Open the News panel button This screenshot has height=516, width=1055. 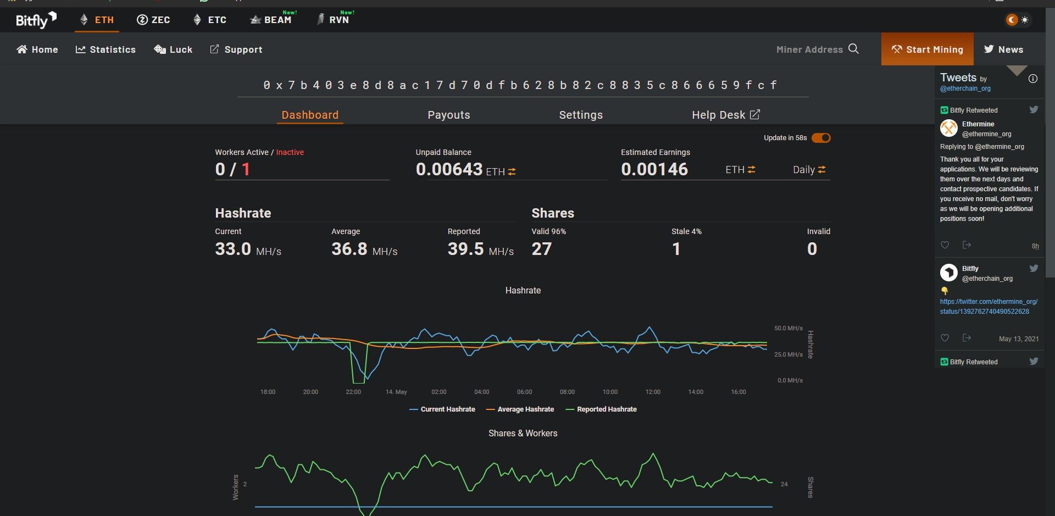tap(1003, 49)
